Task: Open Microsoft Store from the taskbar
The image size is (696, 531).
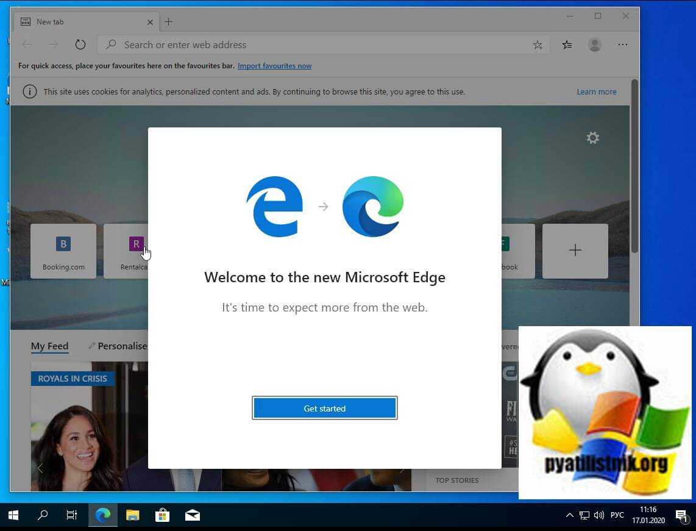Action: tap(162, 515)
